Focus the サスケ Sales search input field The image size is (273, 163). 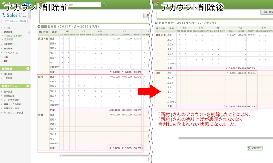click(13, 21)
